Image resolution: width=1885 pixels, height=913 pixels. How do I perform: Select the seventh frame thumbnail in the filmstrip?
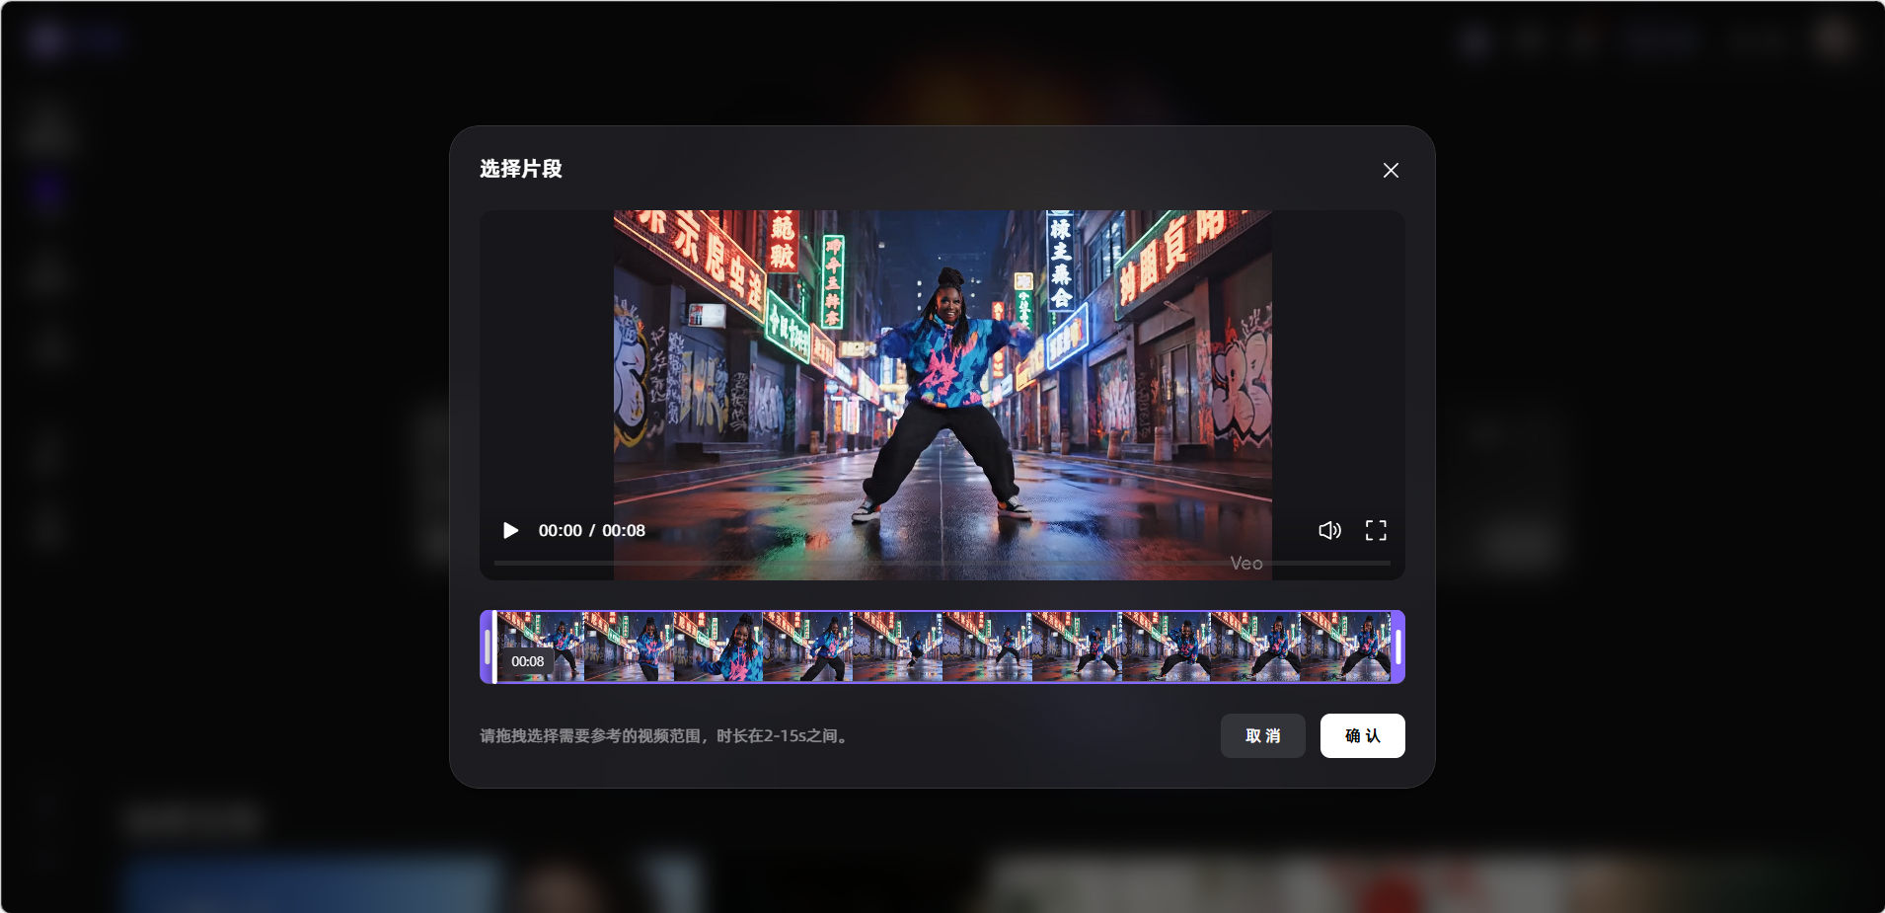pos(1077,647)
